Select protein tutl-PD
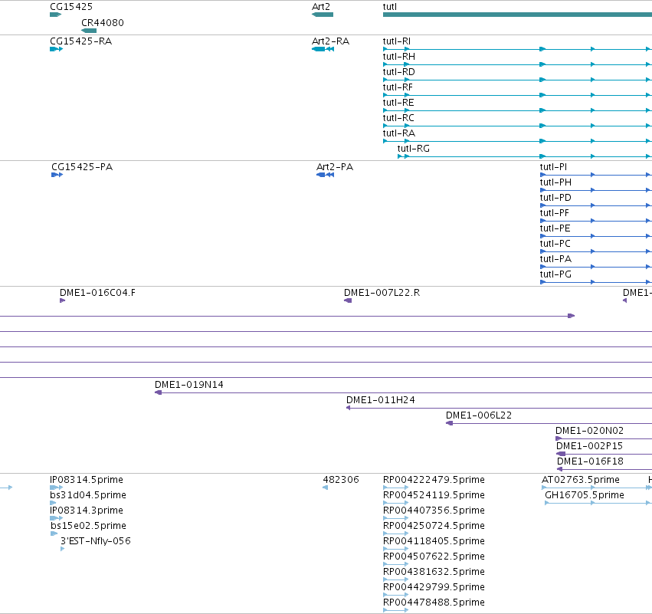The image size is (652, 614). click(x=555, y=198)
